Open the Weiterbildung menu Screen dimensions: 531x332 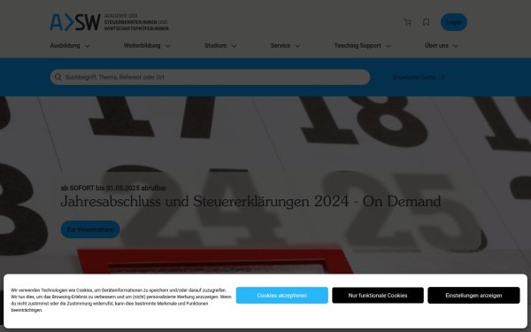pyautogui.click(x=142, y=45)
